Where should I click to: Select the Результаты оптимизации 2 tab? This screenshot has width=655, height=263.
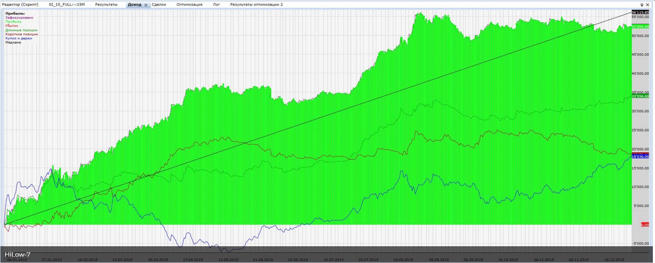[256, 5]
